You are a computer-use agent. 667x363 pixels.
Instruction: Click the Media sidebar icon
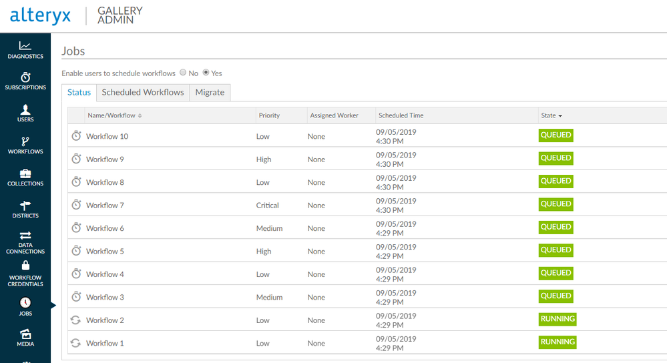coord(25,334)
